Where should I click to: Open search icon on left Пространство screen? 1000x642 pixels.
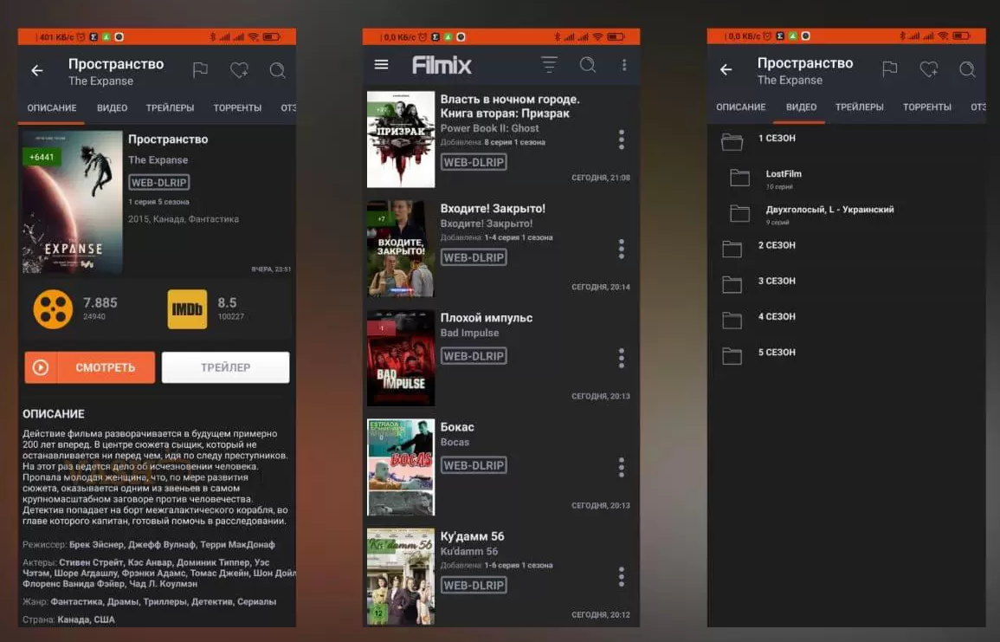[x=277, y=69]
